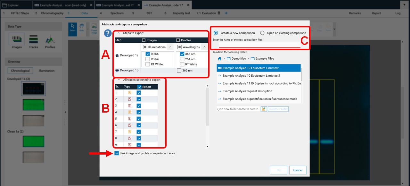Select the Tracks data type icon

[33, 41]
